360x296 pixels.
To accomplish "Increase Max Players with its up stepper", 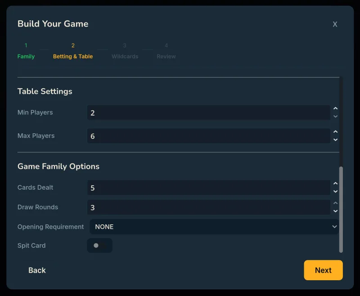I will (335, 132).
